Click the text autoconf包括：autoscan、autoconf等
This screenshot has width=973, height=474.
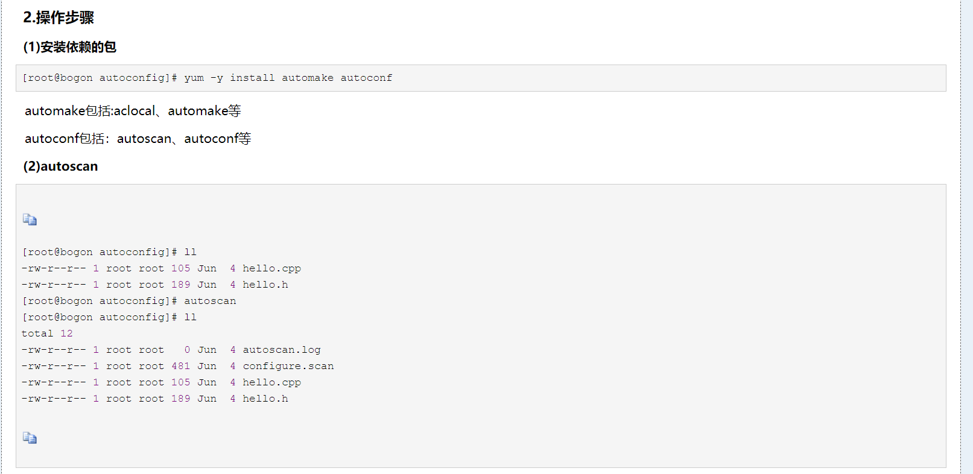pos(138,139)
